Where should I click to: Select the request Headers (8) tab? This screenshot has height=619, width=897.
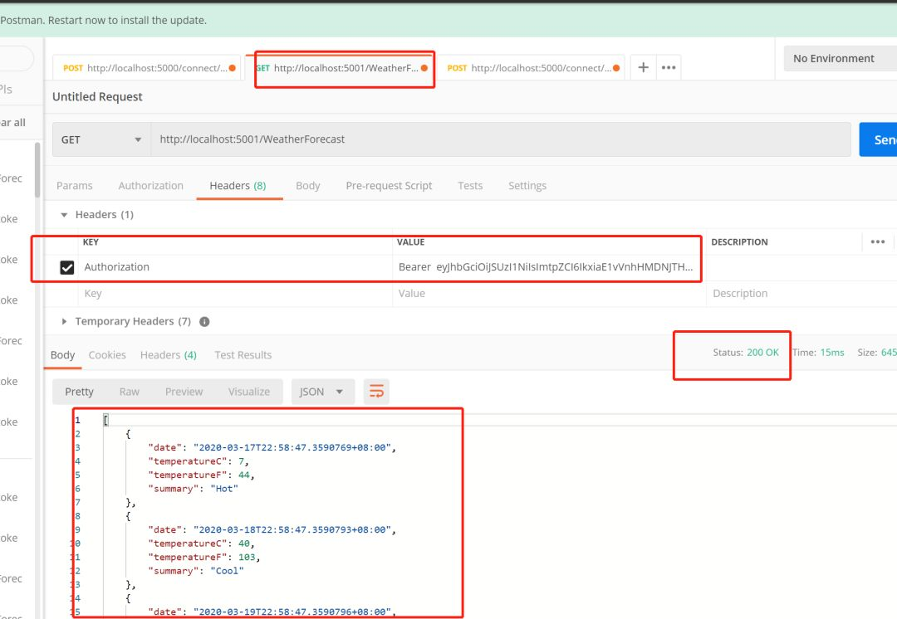click(238, 186)
